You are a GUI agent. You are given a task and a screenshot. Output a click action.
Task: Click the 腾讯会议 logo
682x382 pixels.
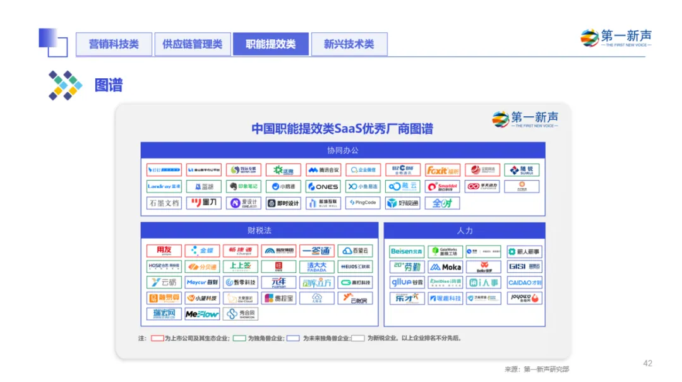tap(323, 170)
